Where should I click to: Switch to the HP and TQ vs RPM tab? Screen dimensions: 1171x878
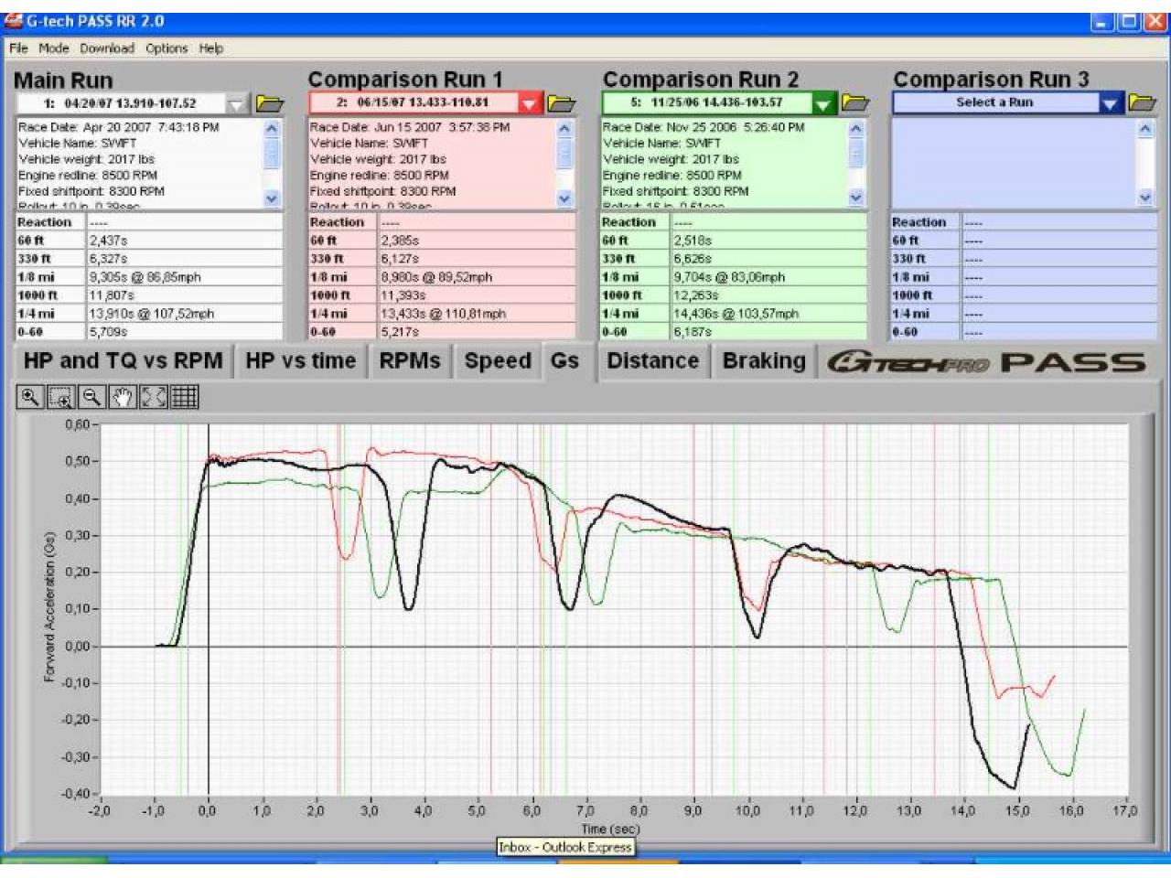(x=124, y=360)
